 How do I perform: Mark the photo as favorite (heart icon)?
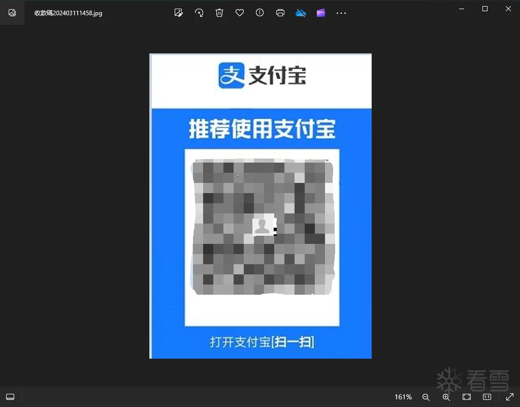[x=240, y=13]
